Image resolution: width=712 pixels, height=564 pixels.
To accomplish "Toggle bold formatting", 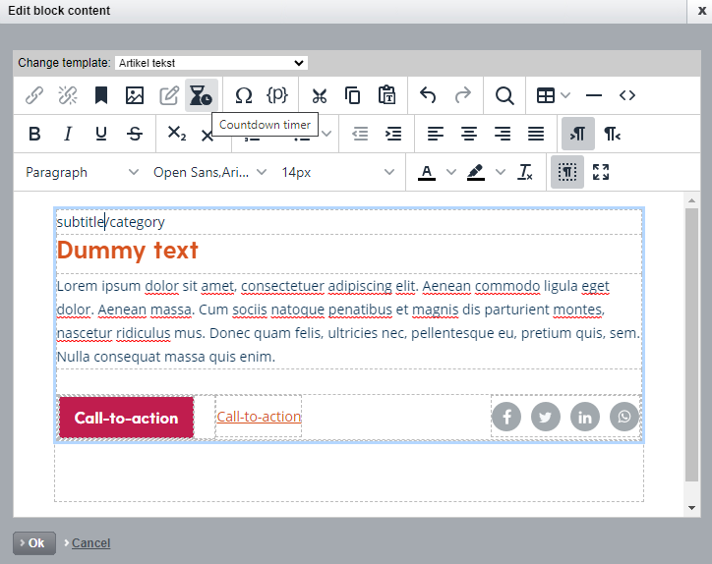I will click(x=34, y=134).
